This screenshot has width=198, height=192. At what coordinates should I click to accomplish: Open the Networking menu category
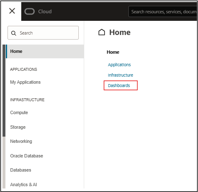tap(21, 141)
